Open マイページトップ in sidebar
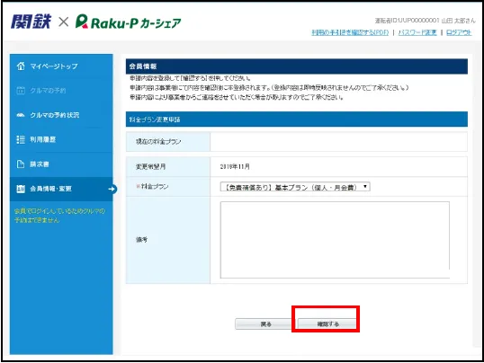This screenshot has width=484, height=363. point(61,66)
